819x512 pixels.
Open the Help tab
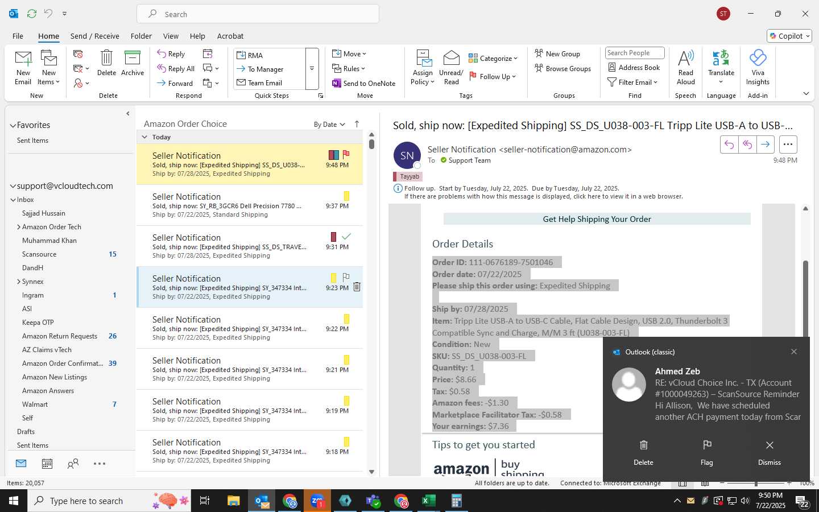pyautogui.click(x=197, y=36)
